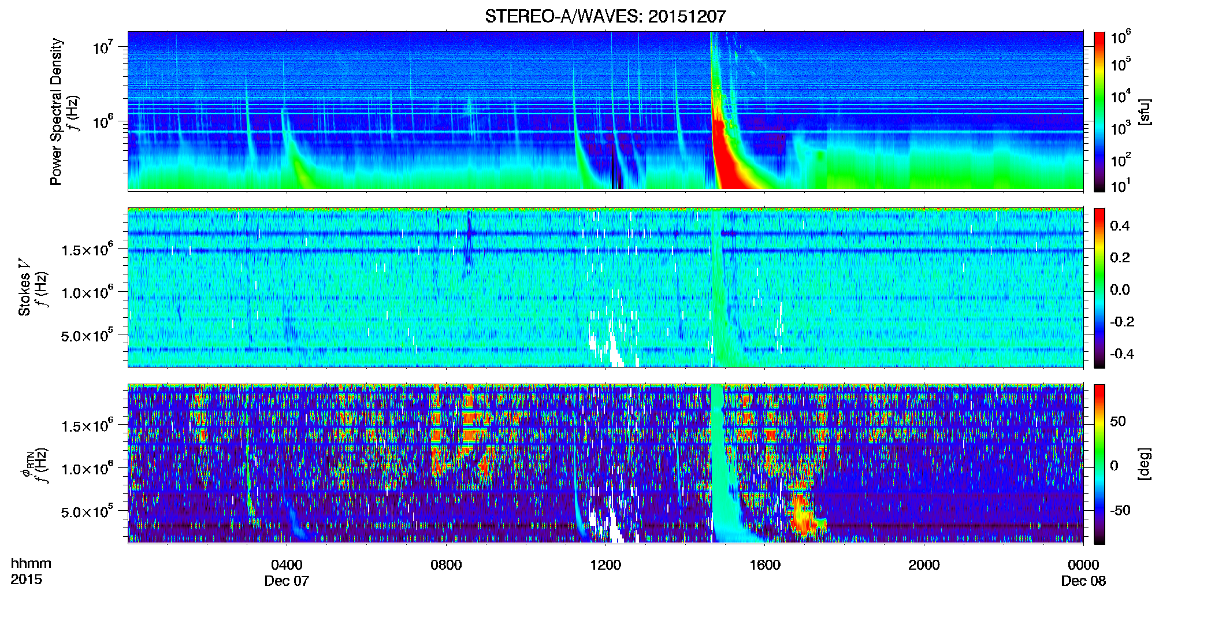Click the 1.5×10^6 tick of the φRTN panel
The height and width of the screenshot is (624, 1211).
87,425
